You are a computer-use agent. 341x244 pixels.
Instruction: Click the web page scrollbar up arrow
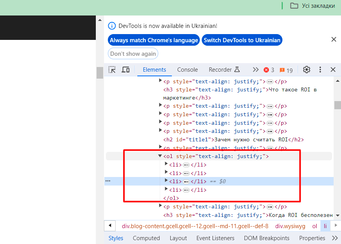coord(100,20)
